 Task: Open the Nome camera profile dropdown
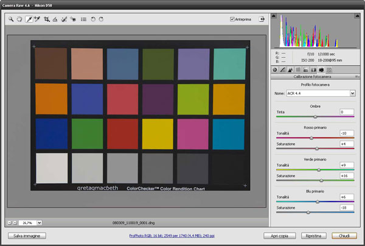pos(353,93)
